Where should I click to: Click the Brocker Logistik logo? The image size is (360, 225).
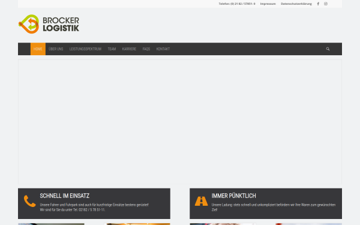(49, 24)
